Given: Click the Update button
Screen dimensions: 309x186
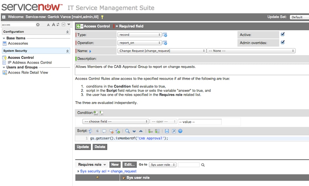Looking at the screenshot, I should [x=83, y=147].
